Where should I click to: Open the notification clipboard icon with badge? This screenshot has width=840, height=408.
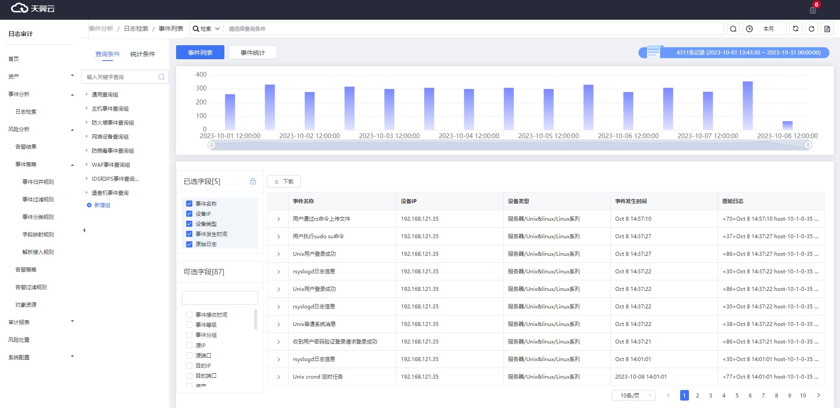pyautogui.click(x=813, y=10)
